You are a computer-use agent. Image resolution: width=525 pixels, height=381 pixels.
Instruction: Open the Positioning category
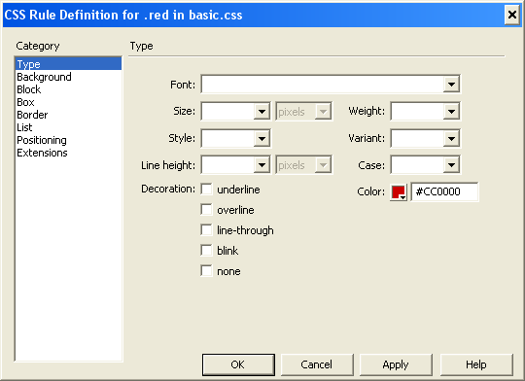(x=68, y=140)
